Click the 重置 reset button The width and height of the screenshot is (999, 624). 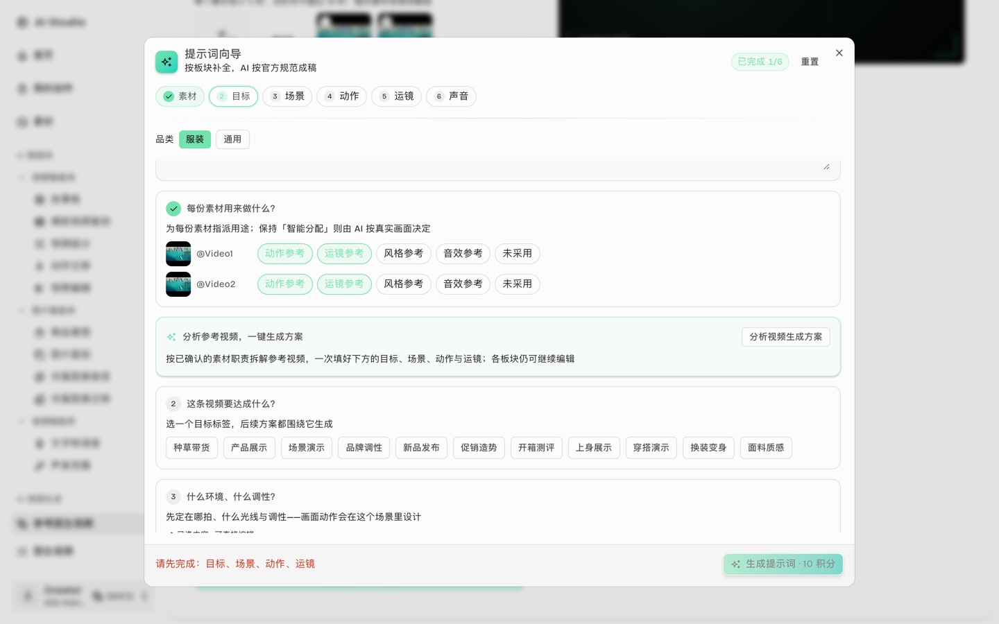coord(810,62)
